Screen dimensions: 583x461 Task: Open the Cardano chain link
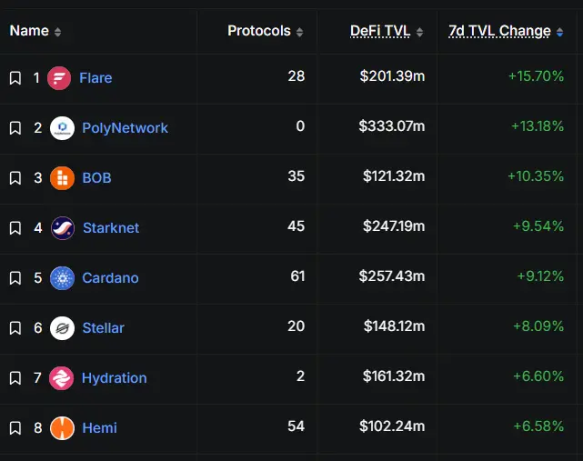pos(110,278)
